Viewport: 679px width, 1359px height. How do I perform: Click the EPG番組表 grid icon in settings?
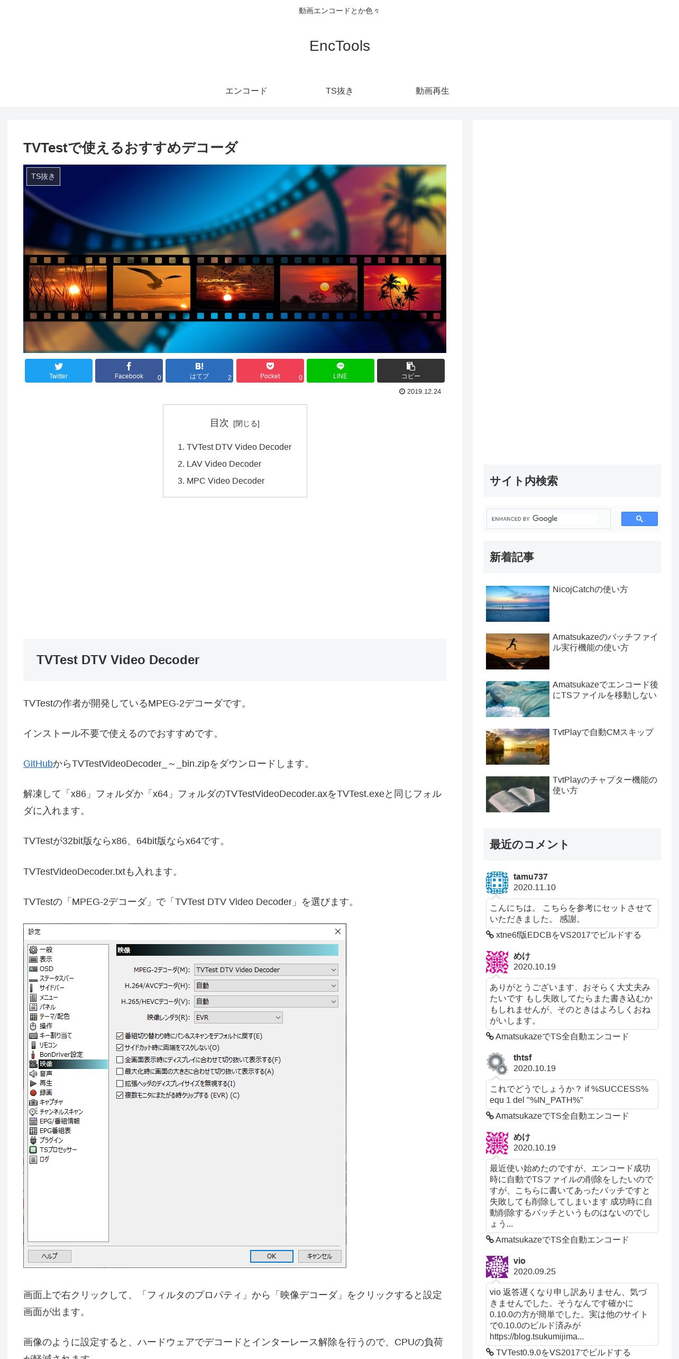tap(33, 1130)
